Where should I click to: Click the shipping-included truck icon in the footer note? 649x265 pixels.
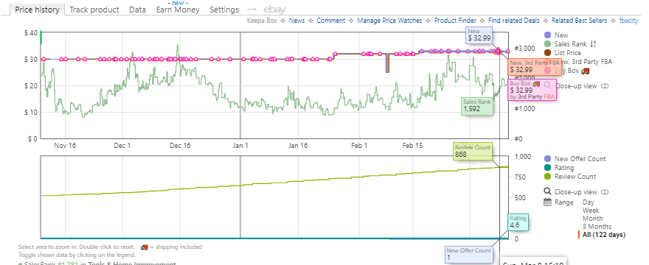[145, 247]
